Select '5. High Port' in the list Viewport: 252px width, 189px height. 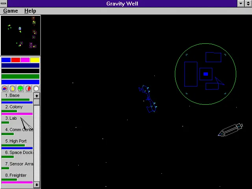[17, 144]
